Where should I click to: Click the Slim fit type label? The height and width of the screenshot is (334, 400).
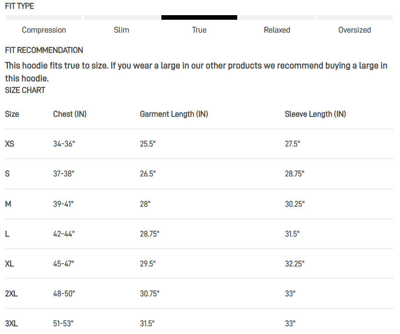point(121,30)
